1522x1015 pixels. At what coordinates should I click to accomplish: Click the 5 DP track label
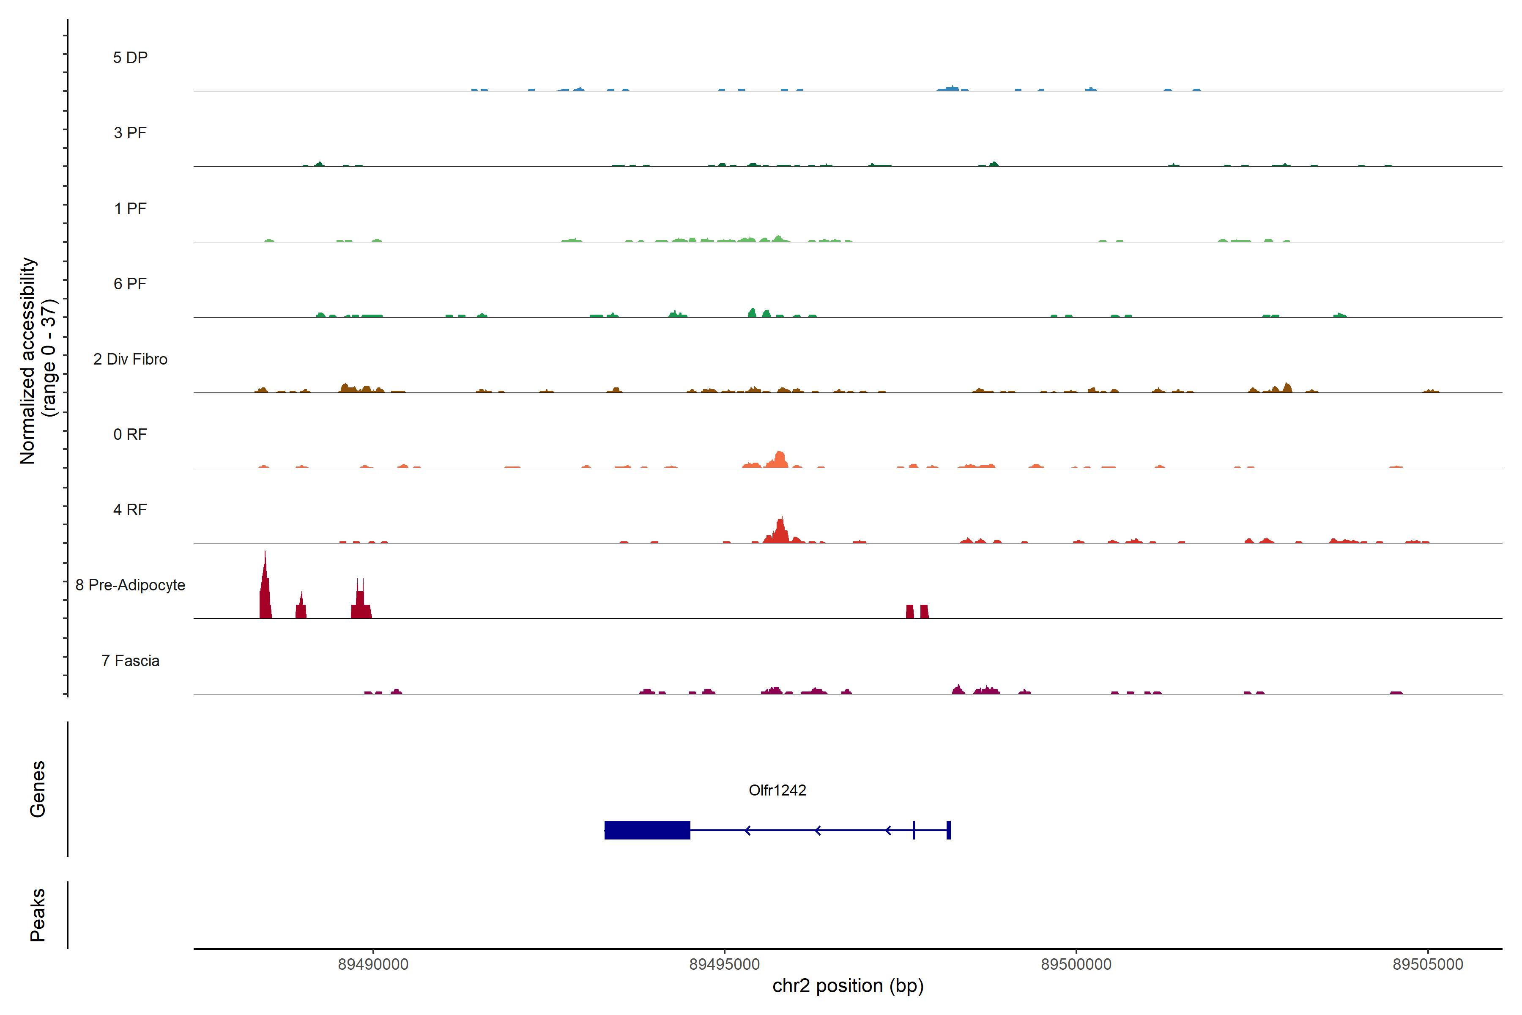click(130, 58)
